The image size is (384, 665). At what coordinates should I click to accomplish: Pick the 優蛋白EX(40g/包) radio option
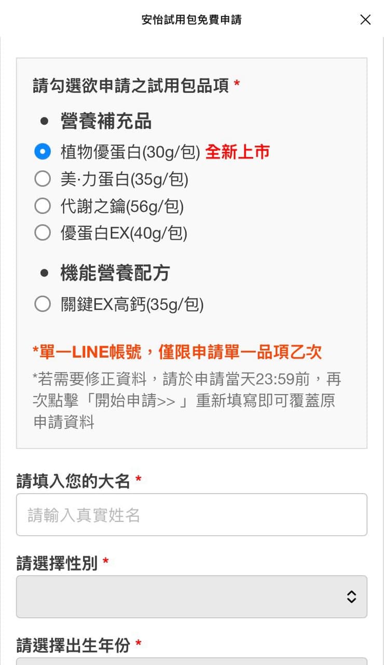(x=43, y=233)
